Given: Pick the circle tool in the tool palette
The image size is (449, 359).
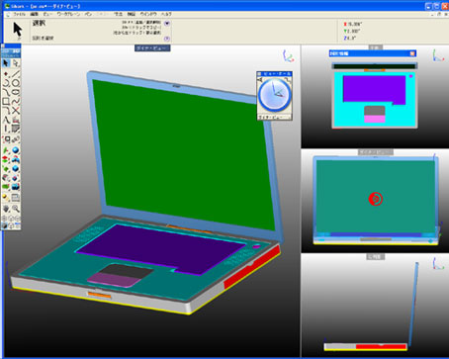Looking at the screenshot, I should pos(16,83).
